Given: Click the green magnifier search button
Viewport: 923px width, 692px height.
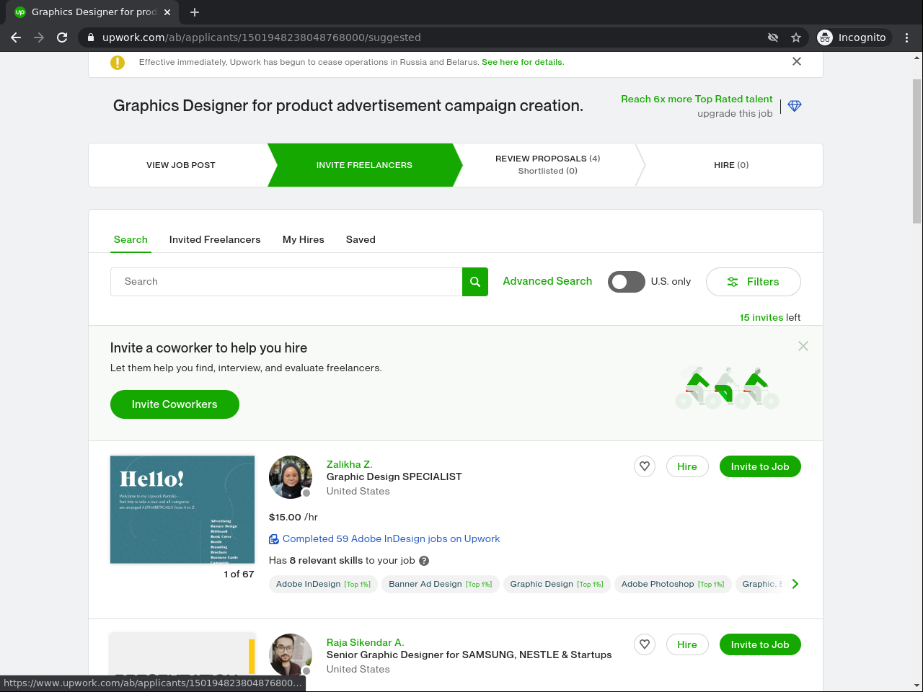Looking at the screenshot, I should [475, 282].
